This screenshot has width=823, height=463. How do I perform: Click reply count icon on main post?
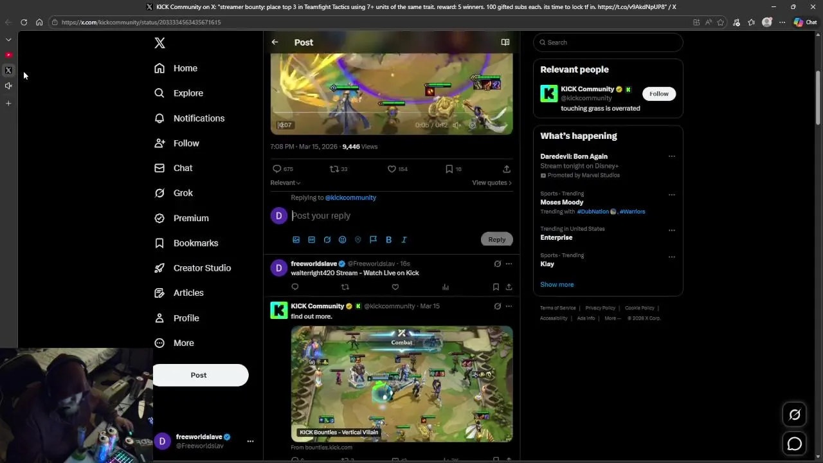(x=277, y=169)
